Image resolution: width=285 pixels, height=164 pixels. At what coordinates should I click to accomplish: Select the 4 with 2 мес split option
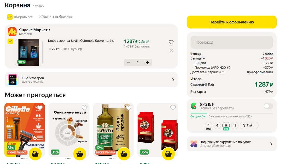point(208,126)
